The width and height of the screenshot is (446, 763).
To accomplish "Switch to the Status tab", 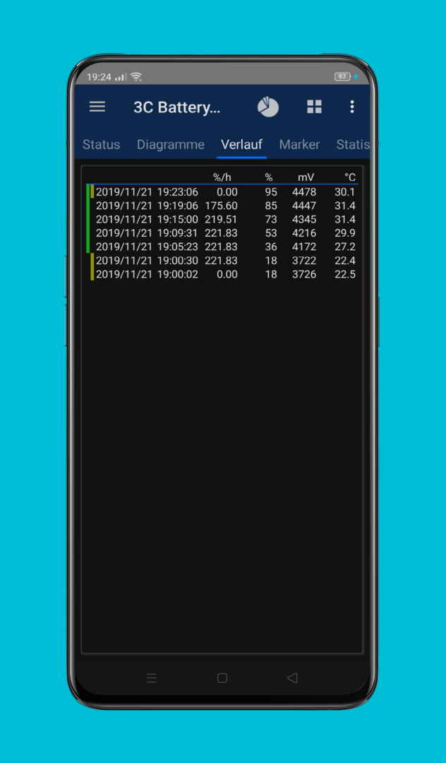I will coord(101,145).
